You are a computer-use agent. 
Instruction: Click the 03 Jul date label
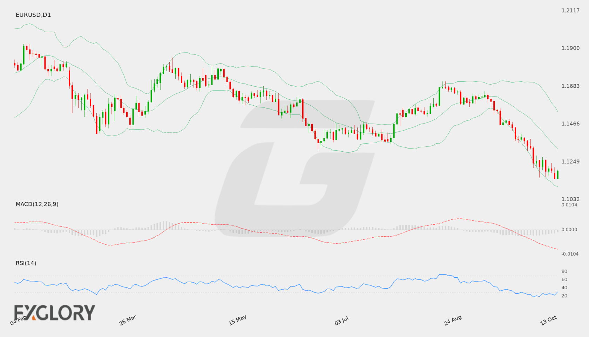click(x=341, y=321)
